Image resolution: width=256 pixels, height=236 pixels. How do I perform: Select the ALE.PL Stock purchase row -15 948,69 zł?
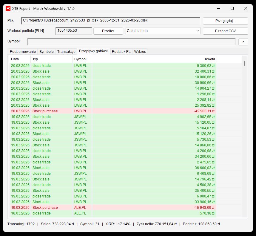[x=113, y=208]
